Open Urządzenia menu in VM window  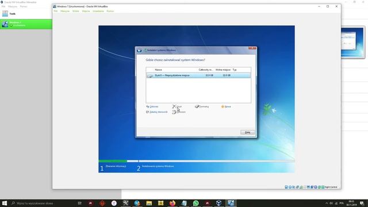98,11
